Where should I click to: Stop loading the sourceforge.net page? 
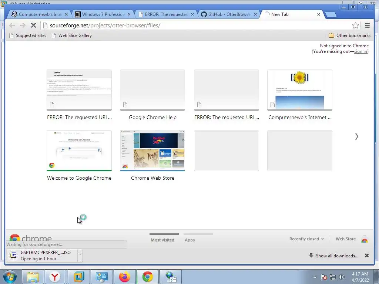[x=33, y=26]
